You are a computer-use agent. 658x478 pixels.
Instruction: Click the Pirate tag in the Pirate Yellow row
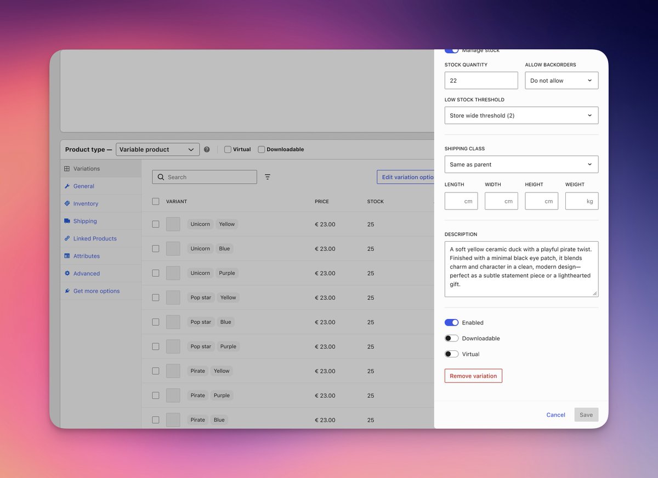point(198,371)
